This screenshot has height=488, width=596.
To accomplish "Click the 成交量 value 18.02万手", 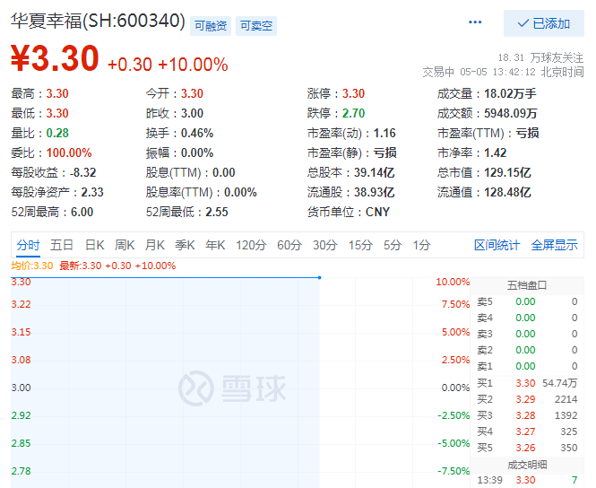I will [x=510, y=93].
